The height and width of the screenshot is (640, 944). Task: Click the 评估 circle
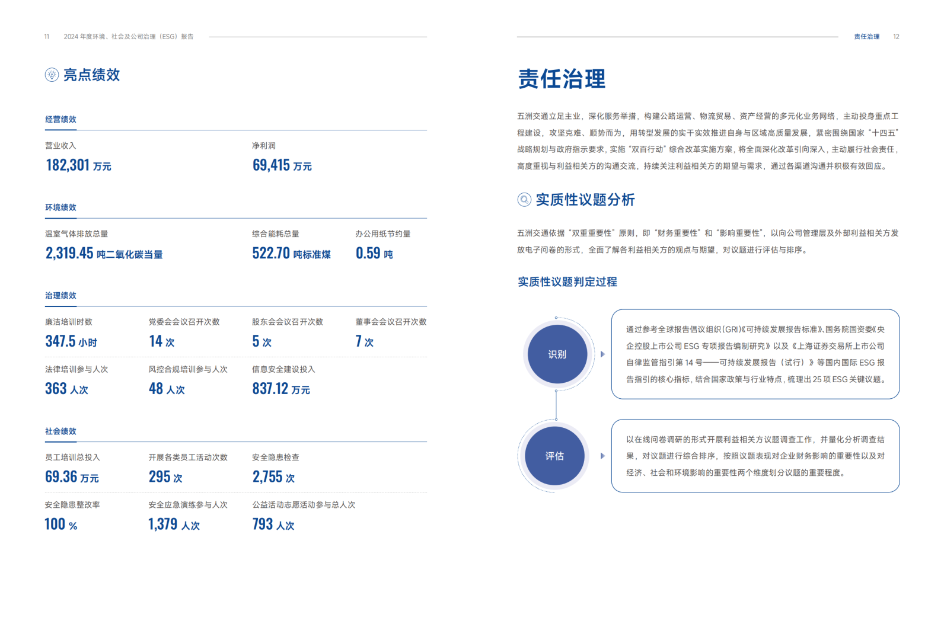[554, 456]
